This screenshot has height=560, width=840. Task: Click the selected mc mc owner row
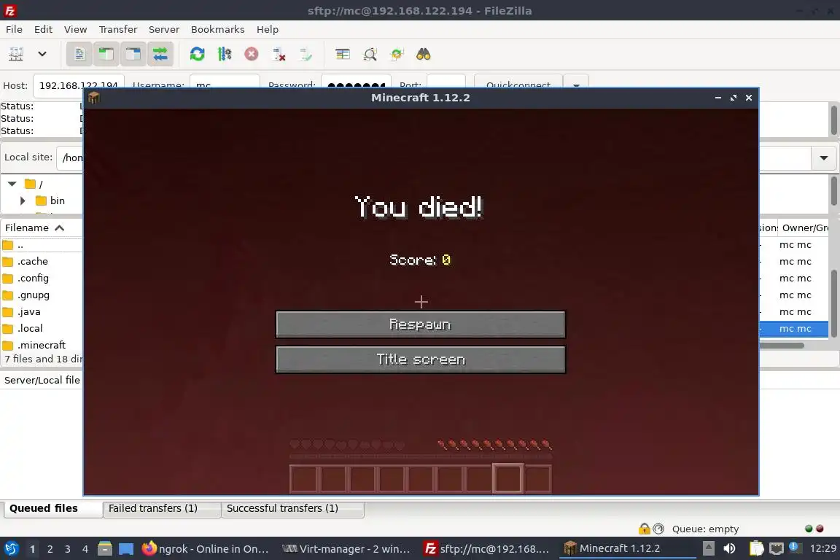[795, 329]
